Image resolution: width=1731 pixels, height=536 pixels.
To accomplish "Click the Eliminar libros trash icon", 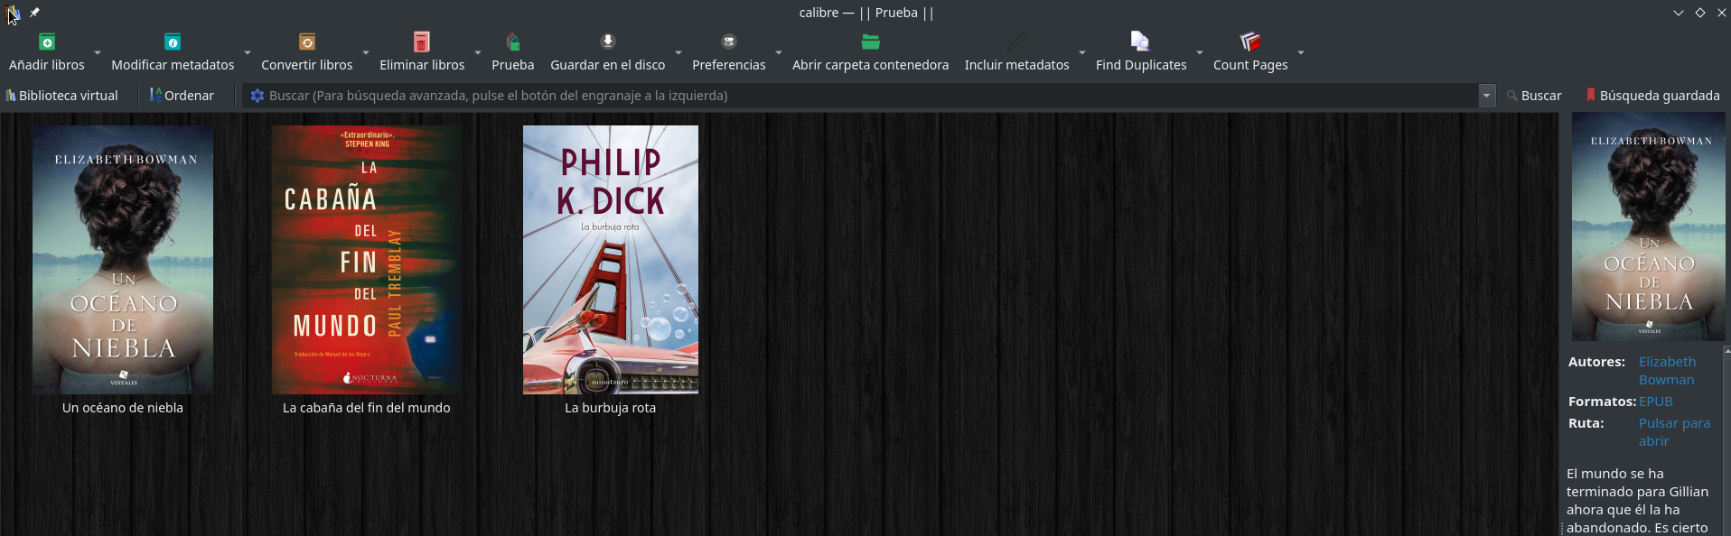I will click(x=422, y=42).
